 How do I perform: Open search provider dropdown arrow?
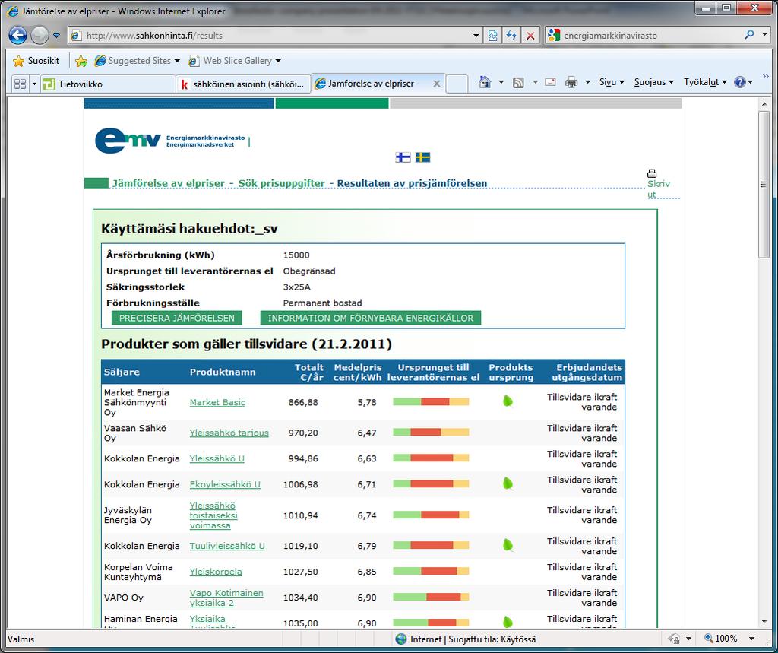[x=764, y=35]
